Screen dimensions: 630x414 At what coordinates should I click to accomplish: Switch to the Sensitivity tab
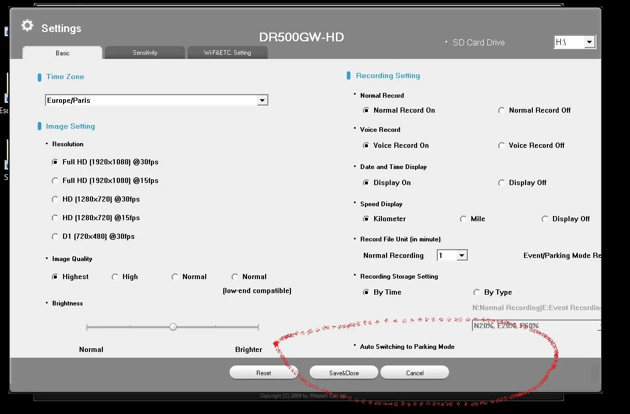point(145,53)
